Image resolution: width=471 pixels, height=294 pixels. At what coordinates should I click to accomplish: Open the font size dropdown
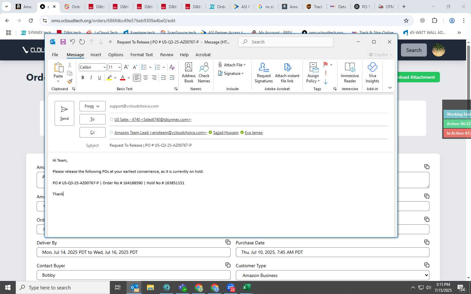119,67
